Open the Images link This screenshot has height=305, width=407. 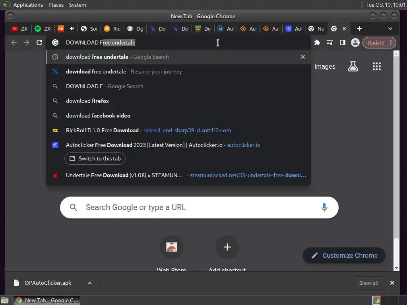pos(325,67)
